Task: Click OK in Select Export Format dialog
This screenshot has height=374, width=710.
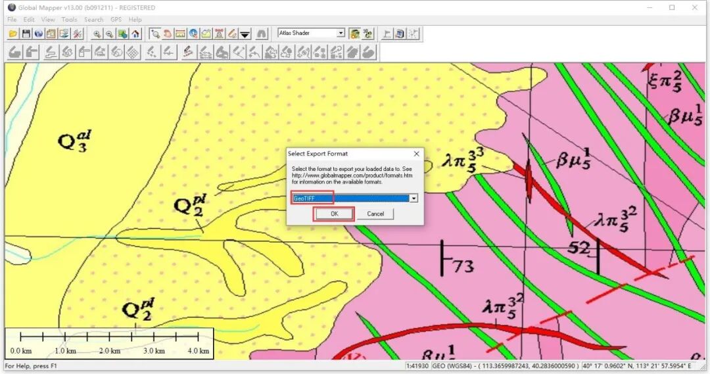Action: click(x=334, y=214)
